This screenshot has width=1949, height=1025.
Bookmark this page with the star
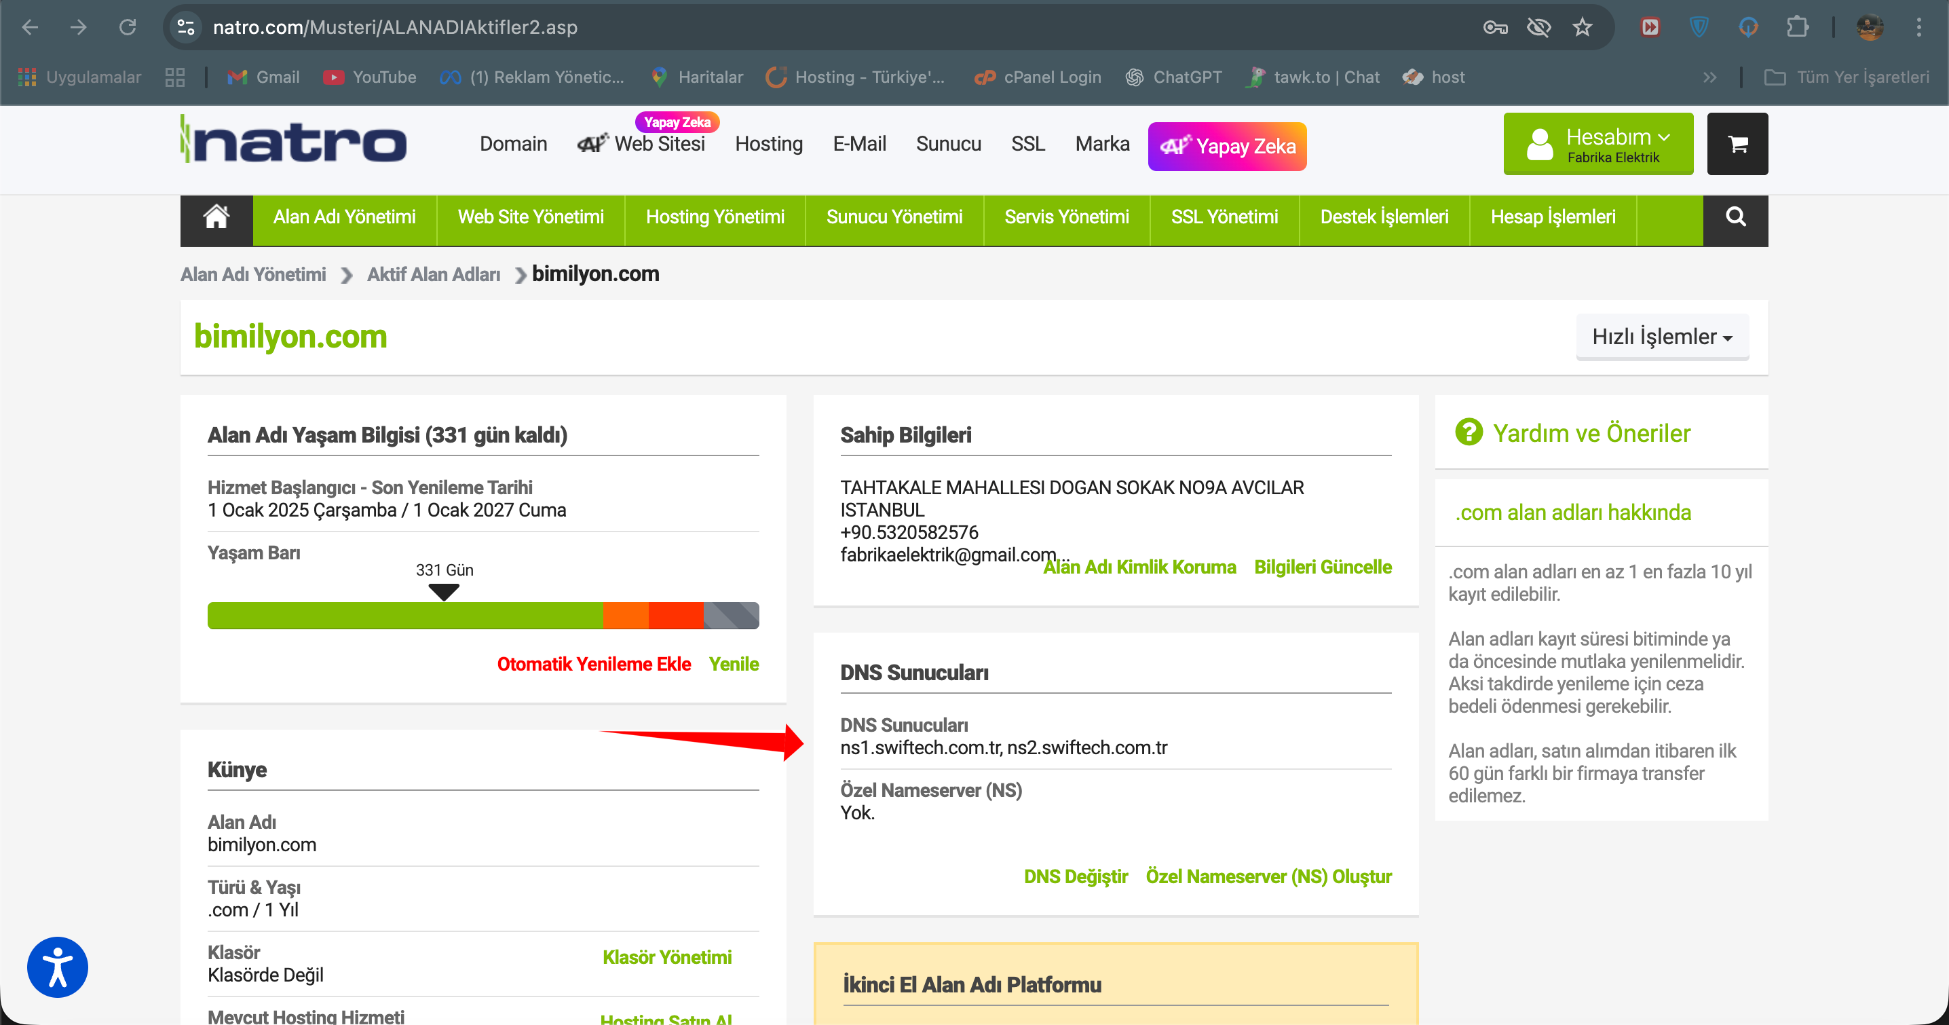1582,27
